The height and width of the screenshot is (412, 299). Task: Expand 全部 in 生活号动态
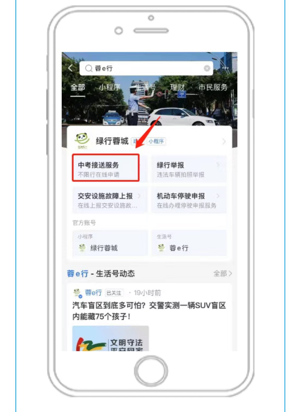222,274
